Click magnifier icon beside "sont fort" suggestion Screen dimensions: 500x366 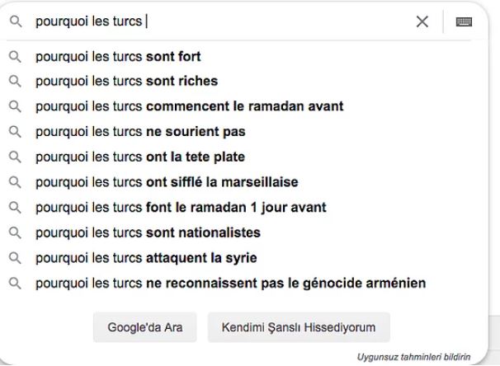[15, 57]
